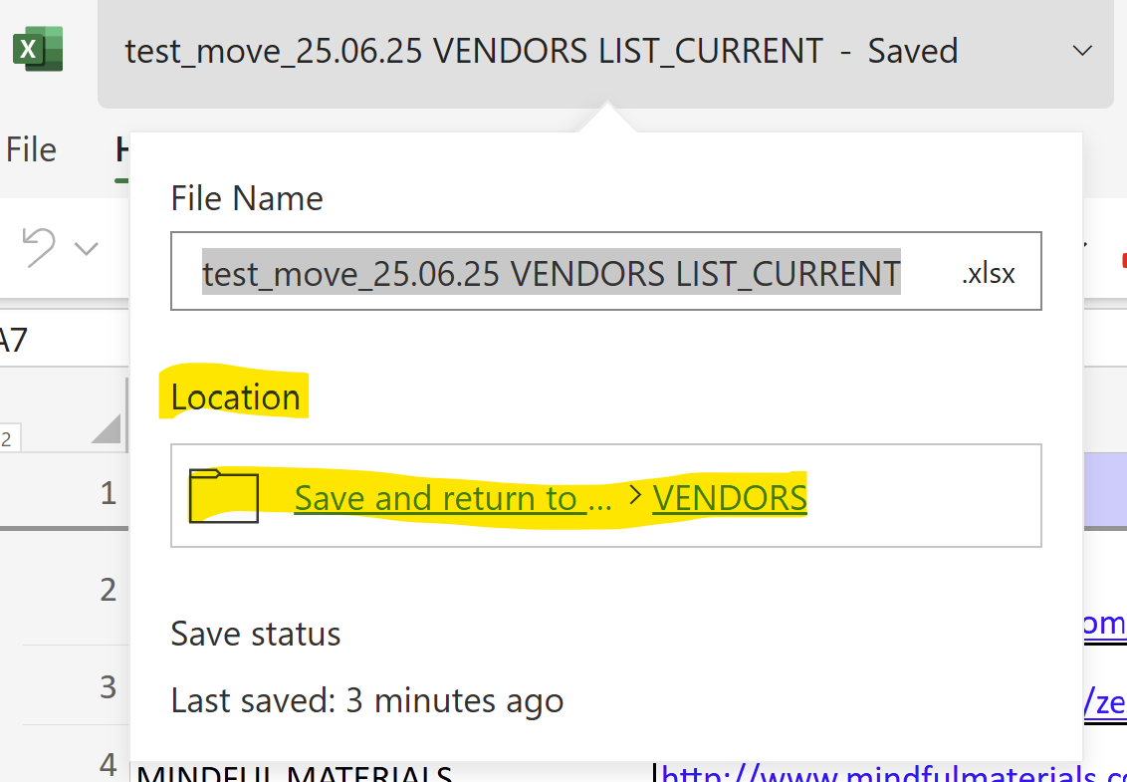Viewport: 1127px width, 782px height.
Task: Click the hyperlink ending in 'ze' in row 3
Action: coord(1107,701)
